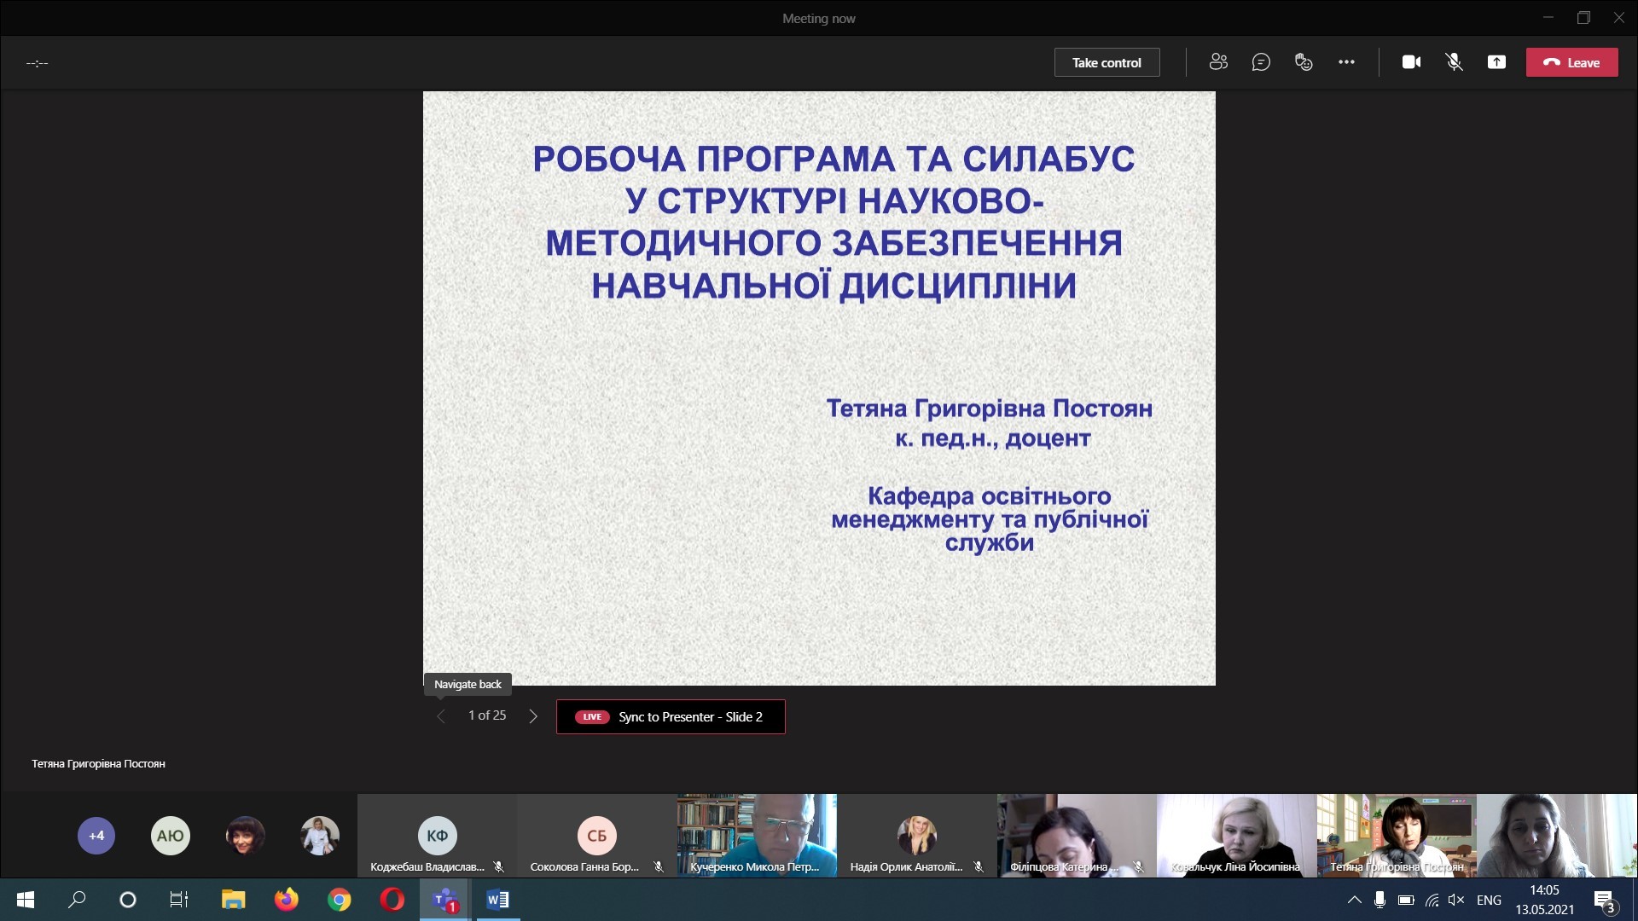The image size is (1638, 921).
Task: Open the reactions and raise hand menu
Action: point(1304,62)
